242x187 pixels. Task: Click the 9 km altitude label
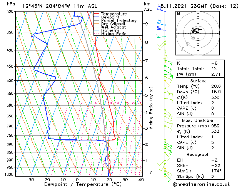146,24
